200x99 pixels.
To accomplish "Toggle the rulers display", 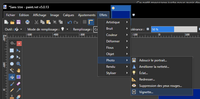I will click(91, 22).
